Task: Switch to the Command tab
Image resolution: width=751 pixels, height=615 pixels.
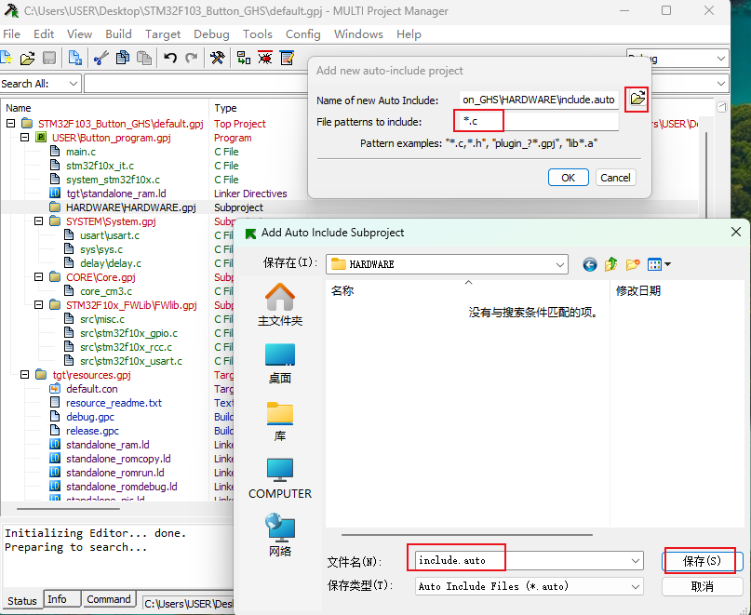Action: point(109,599)
